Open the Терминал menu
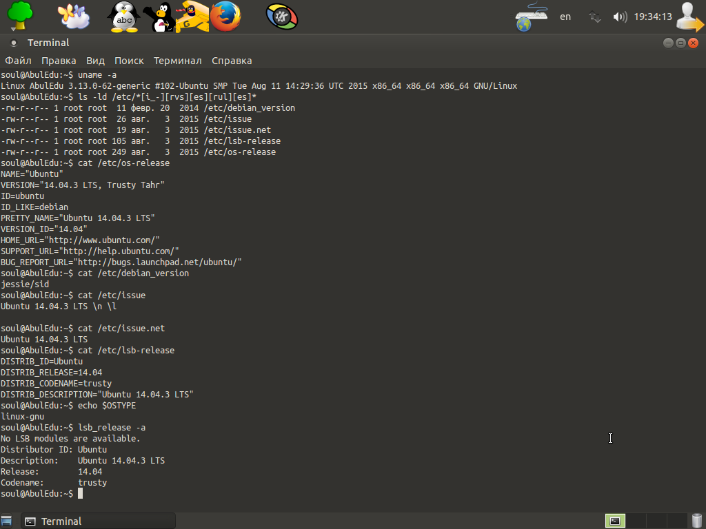Screen dimensions: 706x529 pyautogui.click(x=177, y=61)
